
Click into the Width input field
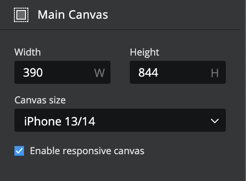[62, 72]
